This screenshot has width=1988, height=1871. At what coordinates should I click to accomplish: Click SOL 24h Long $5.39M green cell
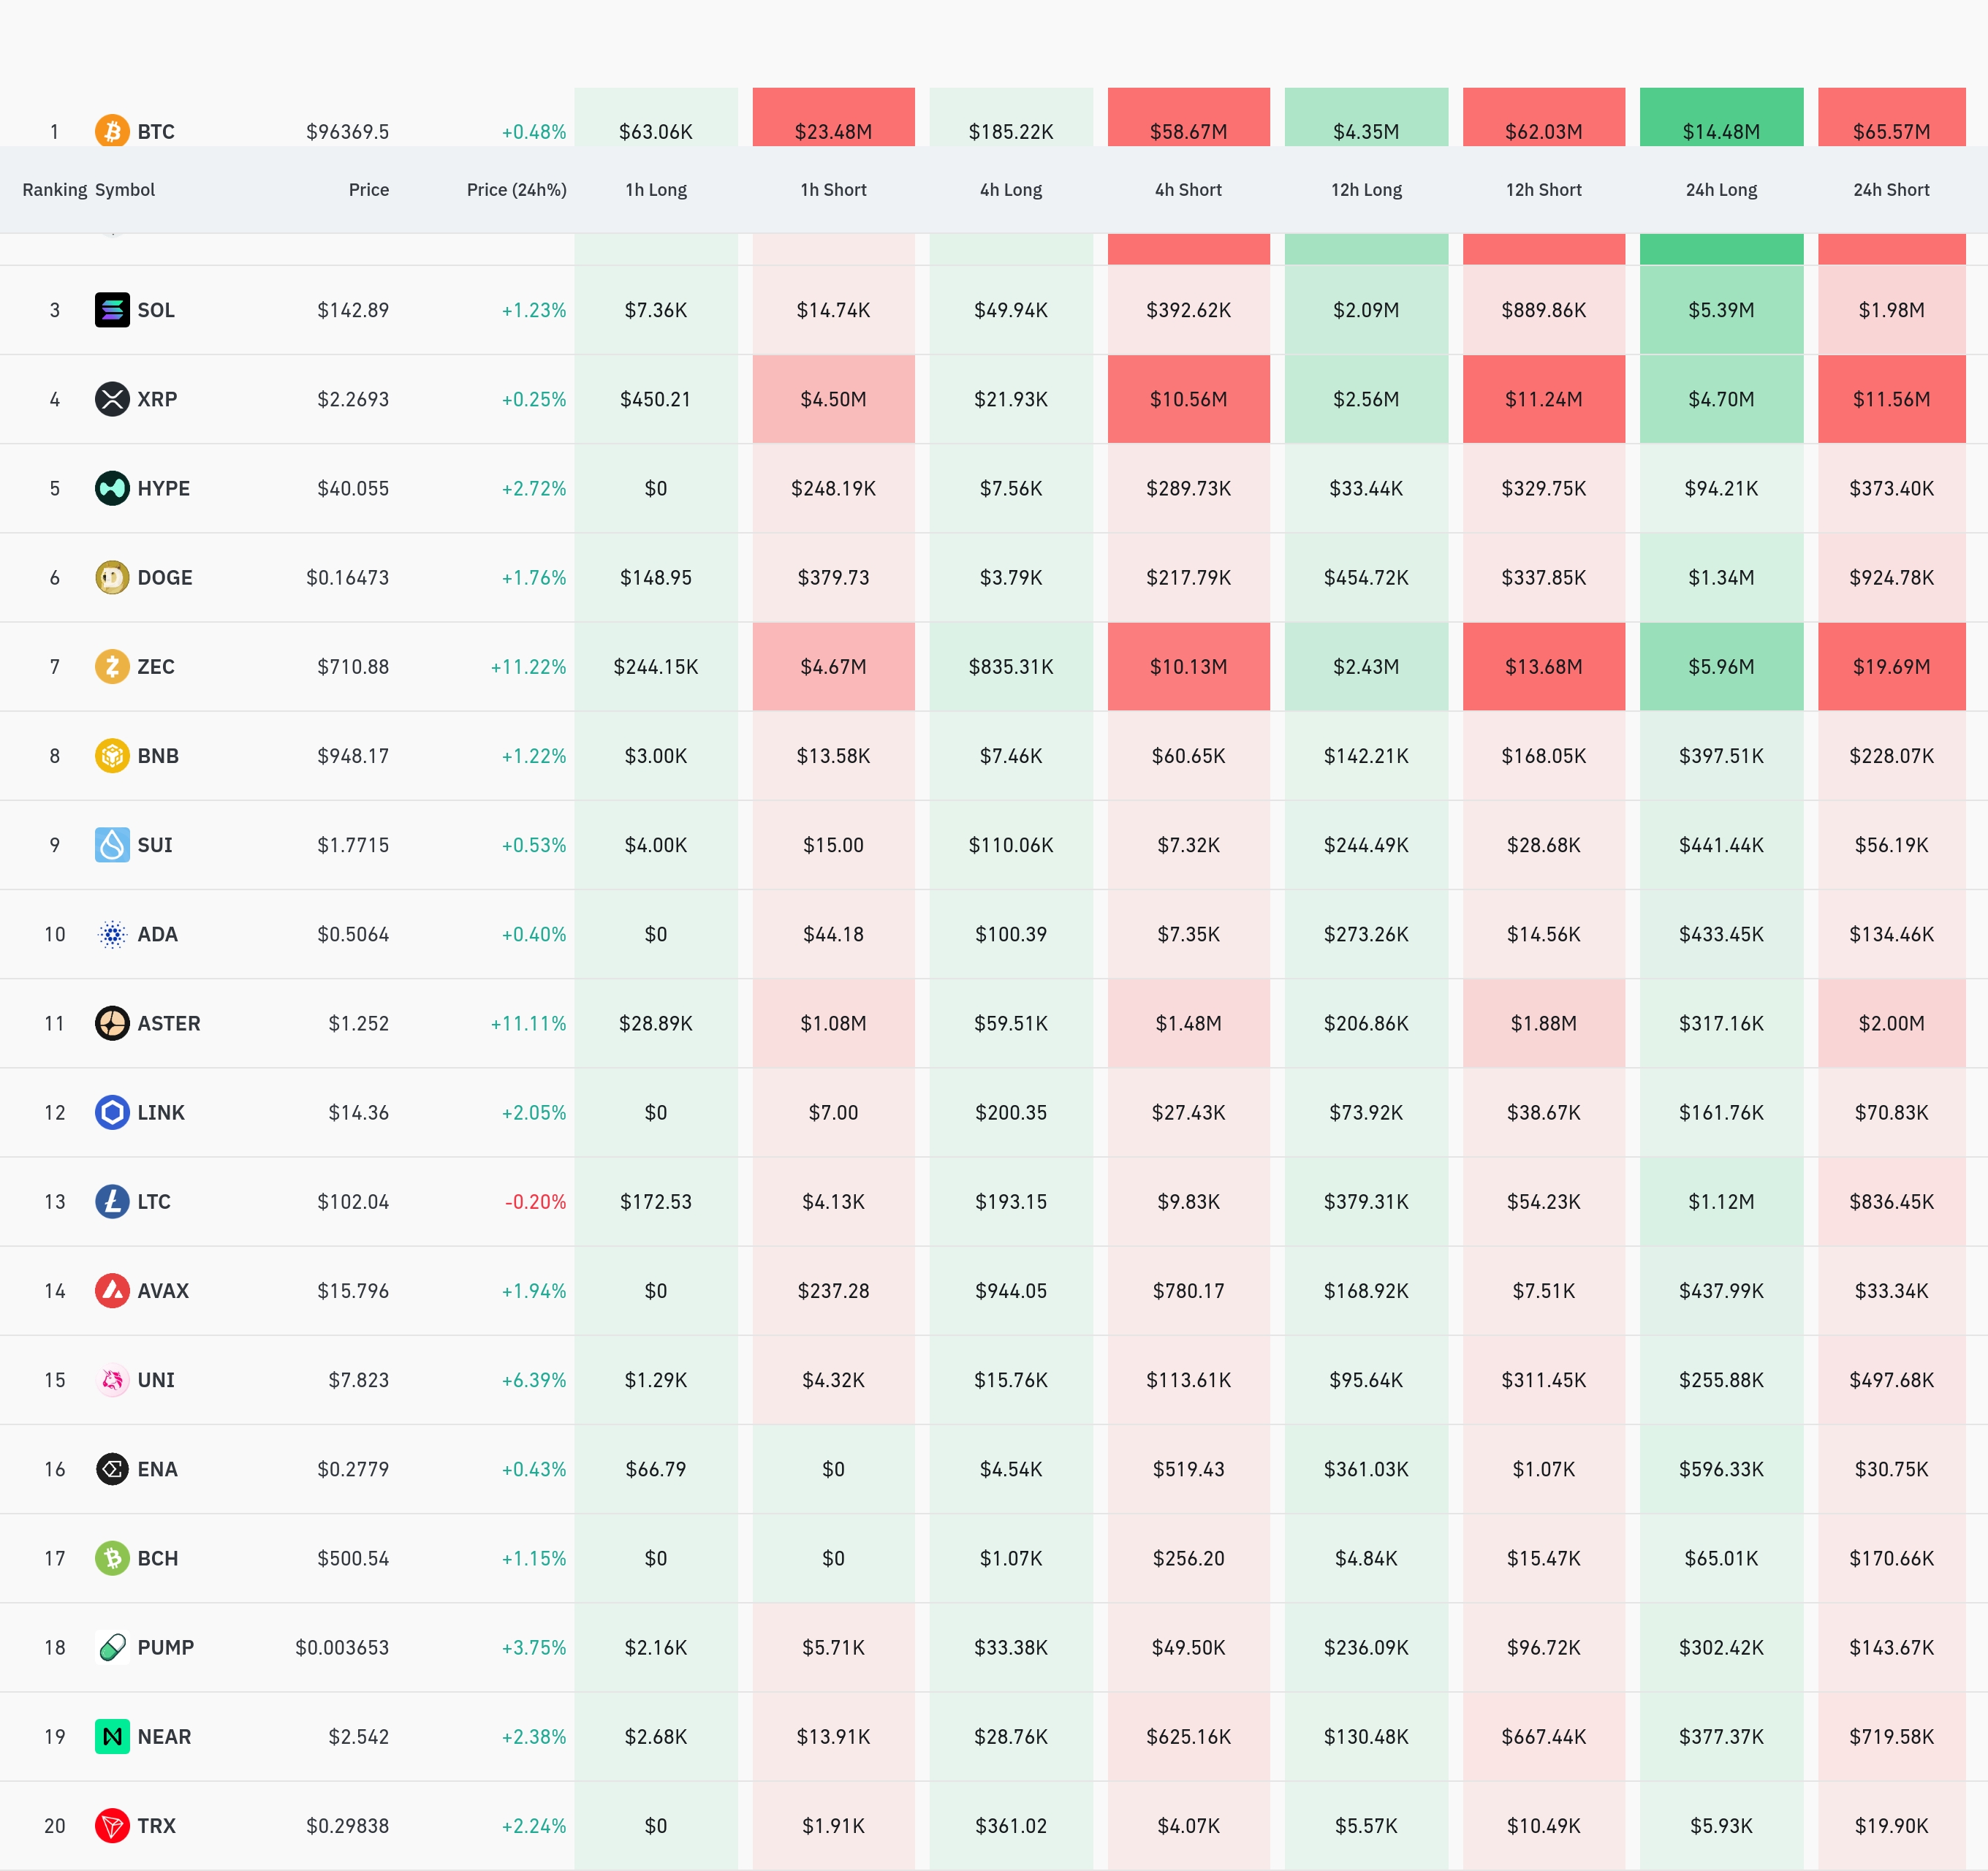pyautogui.click(x=1720, y=310)
